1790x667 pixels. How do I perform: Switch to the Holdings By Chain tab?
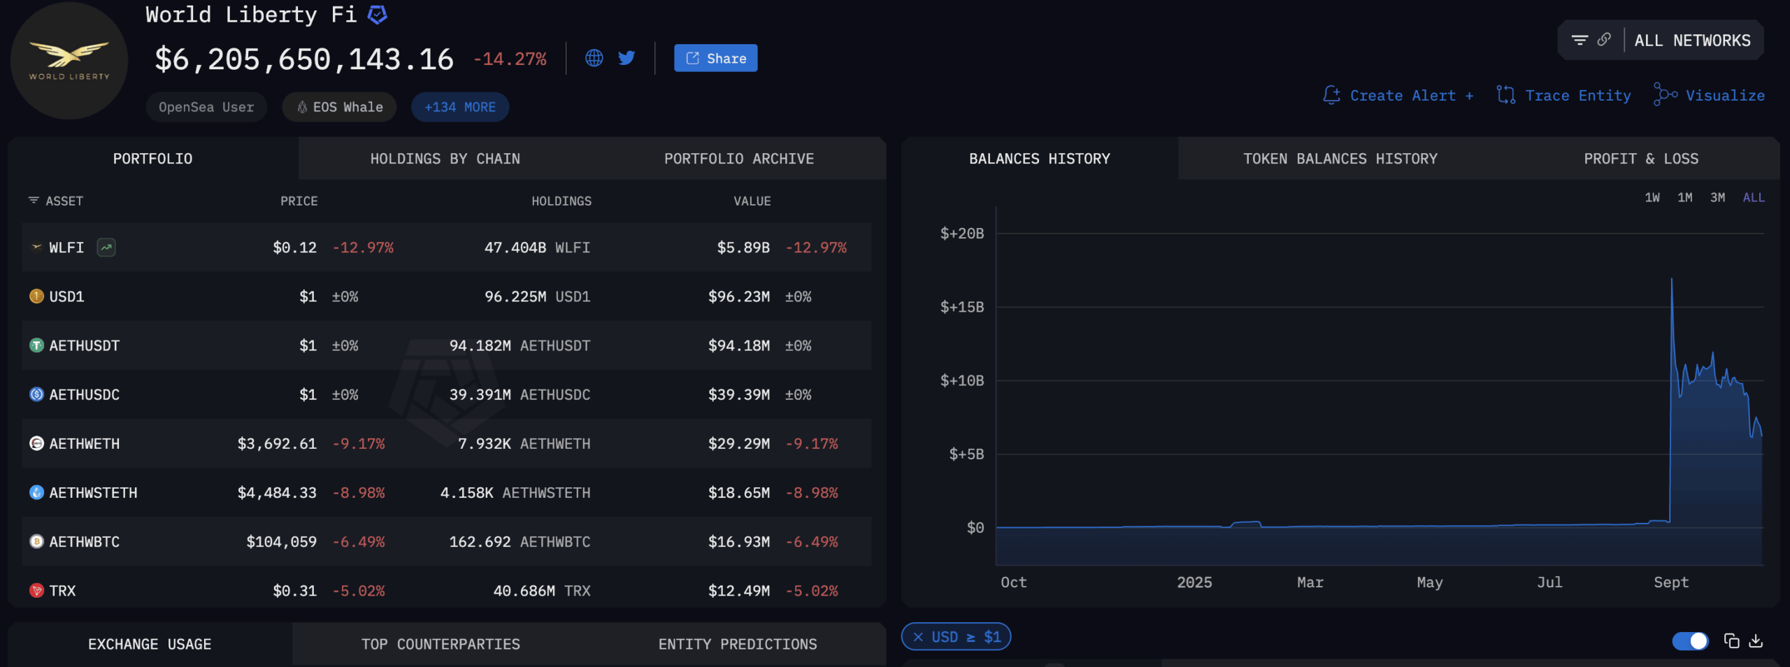(x=445, y=159)
